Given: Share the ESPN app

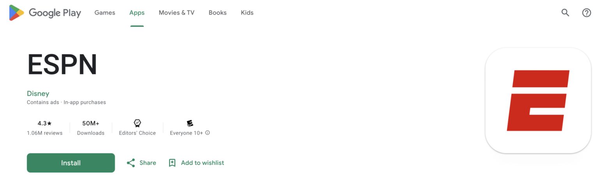Looking at the screenshot, I should 141,163.
